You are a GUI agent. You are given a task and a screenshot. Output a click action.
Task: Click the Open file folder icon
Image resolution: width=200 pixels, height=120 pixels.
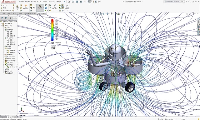(73, 2)
